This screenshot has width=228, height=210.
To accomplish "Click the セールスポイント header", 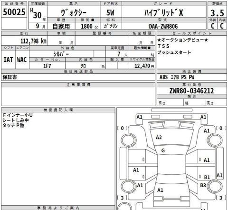I will click(192, 33).
